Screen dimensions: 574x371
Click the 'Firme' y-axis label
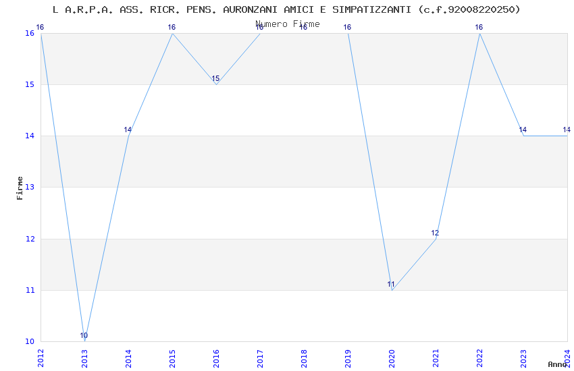[20, 188]
